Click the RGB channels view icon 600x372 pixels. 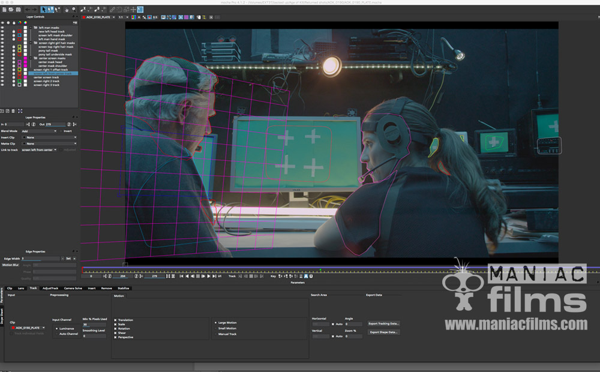(134, 17)
